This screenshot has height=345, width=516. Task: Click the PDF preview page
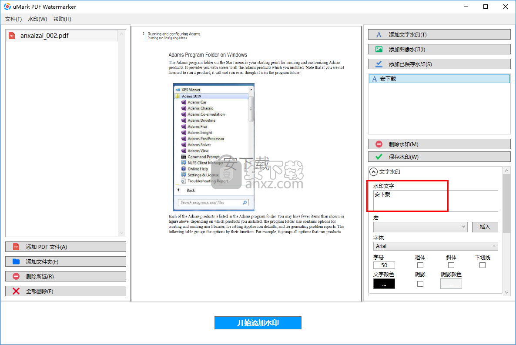coord(246,163)
